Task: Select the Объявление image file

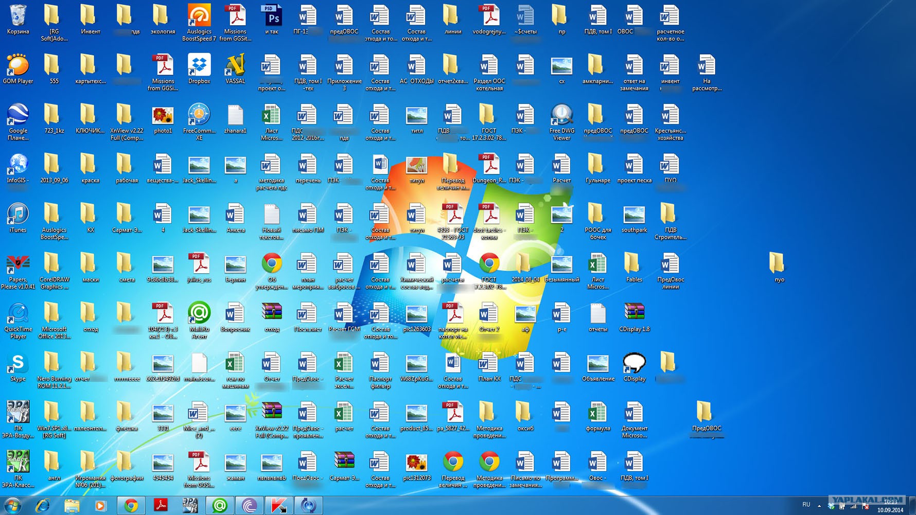Action: 597,367
